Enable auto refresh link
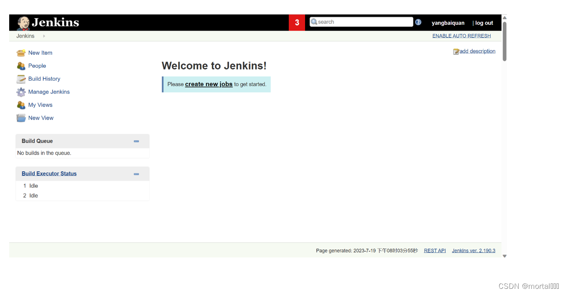Image resolution: width=565 pixels, height=293 pixels. 461,36
